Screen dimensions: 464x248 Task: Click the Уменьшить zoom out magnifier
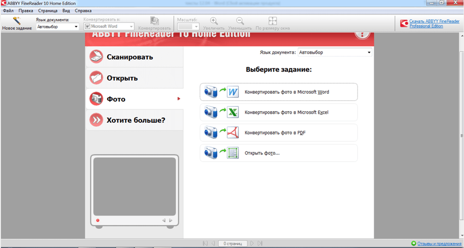coord(240,21)
